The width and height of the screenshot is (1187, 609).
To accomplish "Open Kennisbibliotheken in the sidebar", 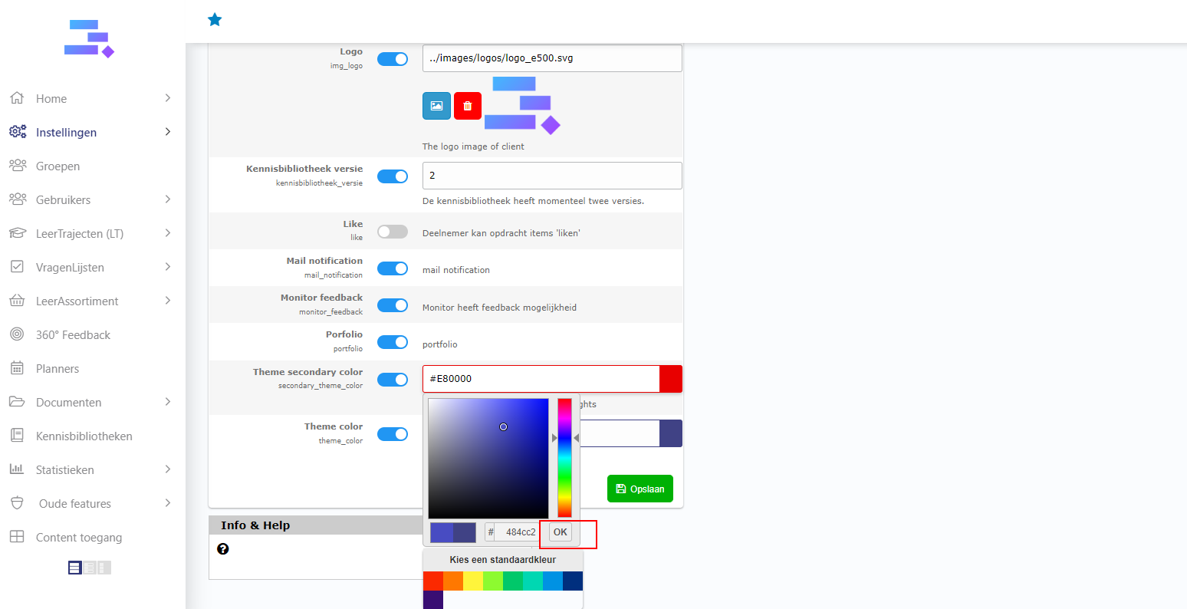I will [84, 436].
